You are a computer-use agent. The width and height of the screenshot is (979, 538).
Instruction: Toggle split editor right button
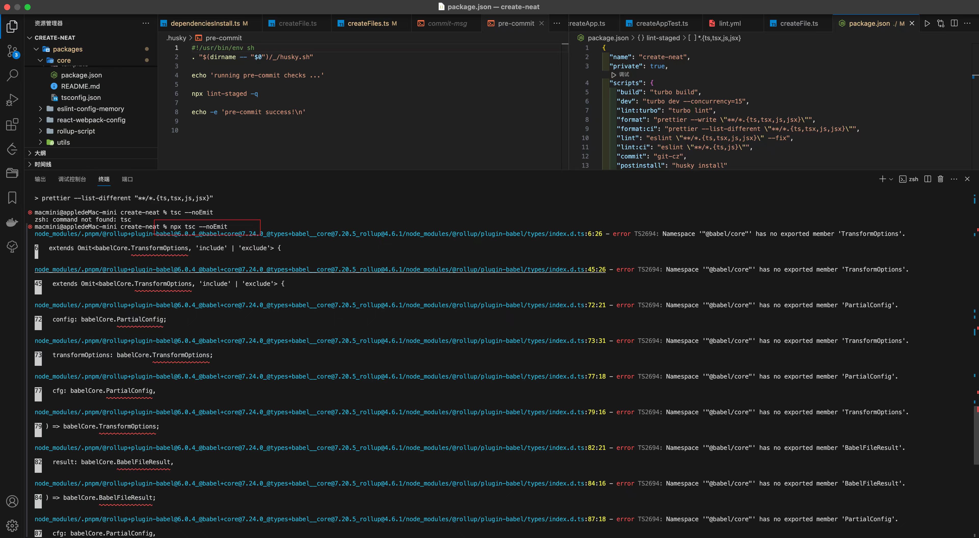(954, 23)
